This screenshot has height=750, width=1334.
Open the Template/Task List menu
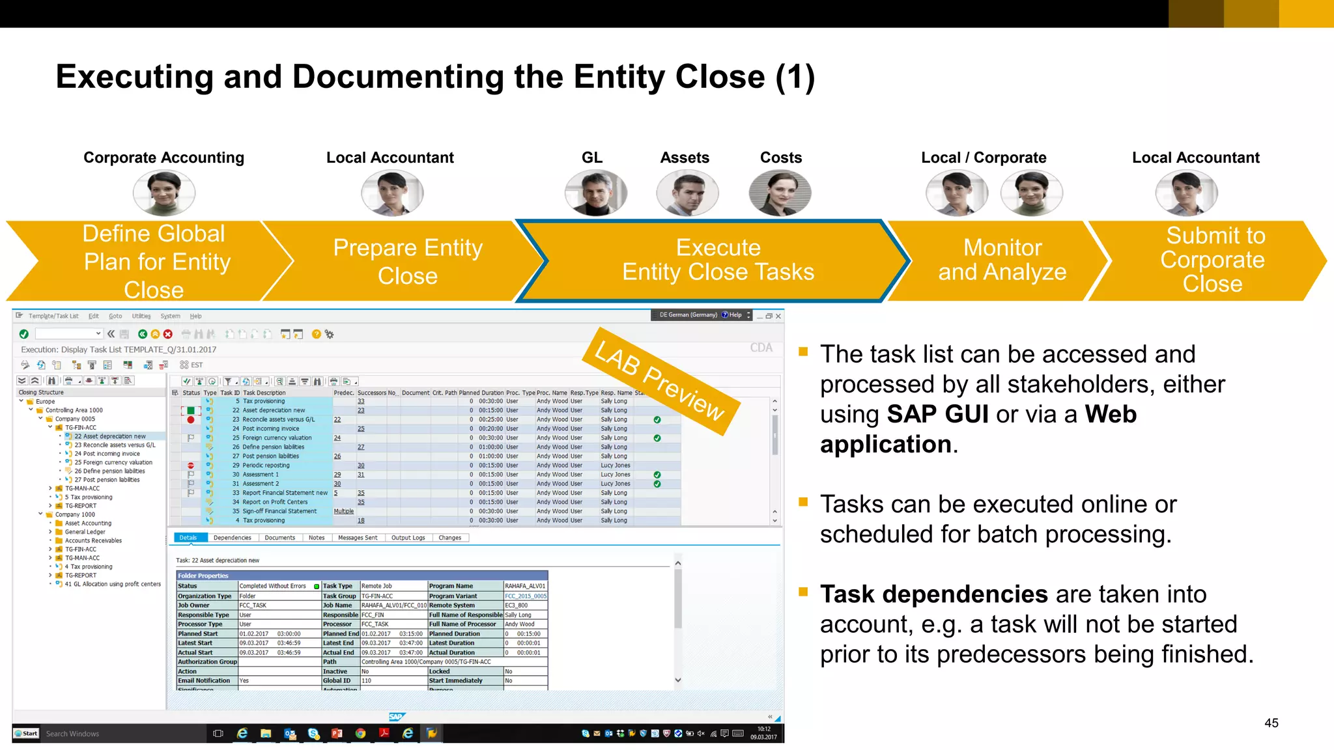coord(53,316)
